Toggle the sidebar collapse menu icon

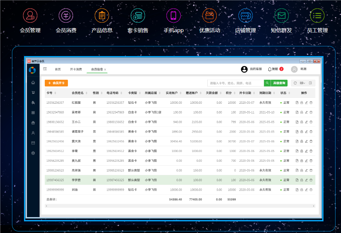pos(45,69)
